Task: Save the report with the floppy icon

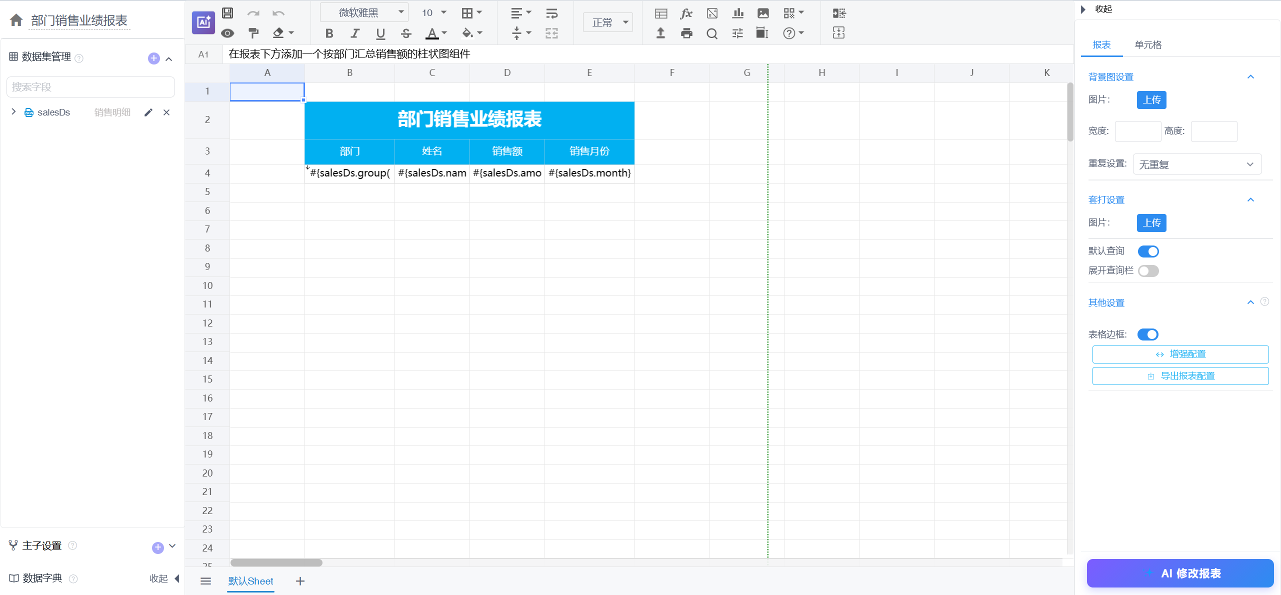Action: (x=227, y=13)
